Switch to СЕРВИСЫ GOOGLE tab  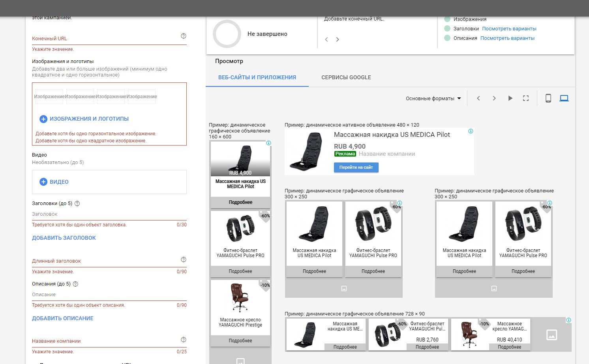(x=346, y=77)
